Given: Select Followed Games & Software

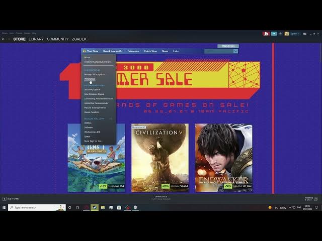Looking at the screenshot, I should tap(97, 62).
